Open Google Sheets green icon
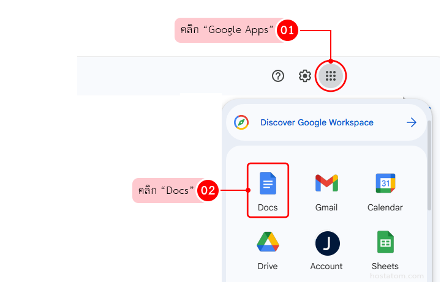The height and width of the screenshot is (282, 441). pos(385,242)
